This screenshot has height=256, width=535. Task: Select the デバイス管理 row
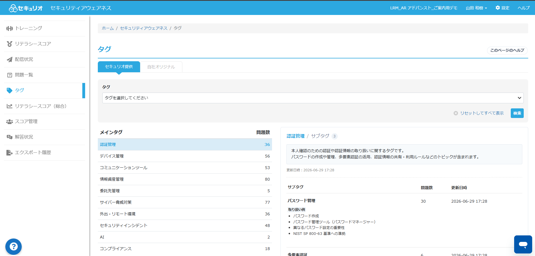click(x=185, y=156)
